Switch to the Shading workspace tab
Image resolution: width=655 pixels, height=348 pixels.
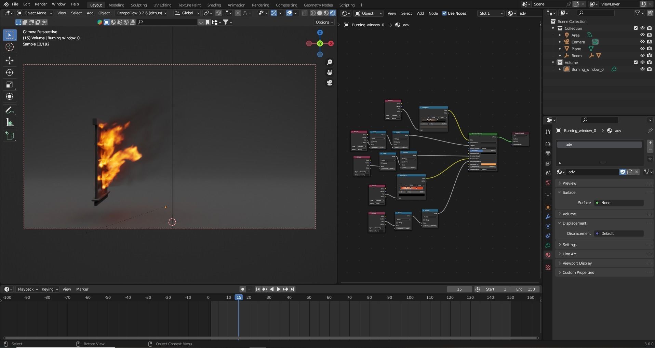tap(214, 5)
